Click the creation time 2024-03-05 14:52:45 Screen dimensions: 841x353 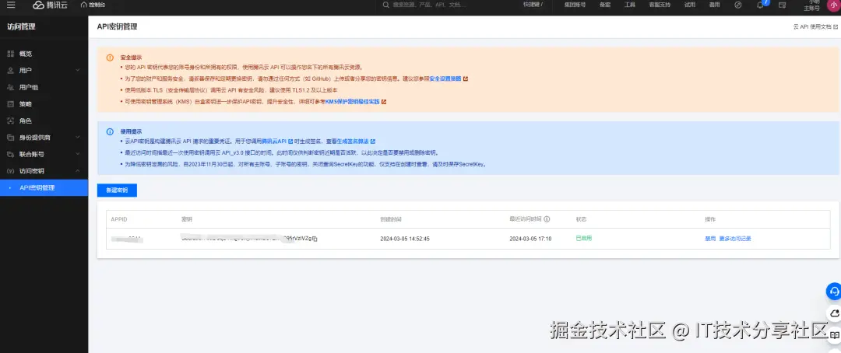pyautogui.click(x=405, y=239)
